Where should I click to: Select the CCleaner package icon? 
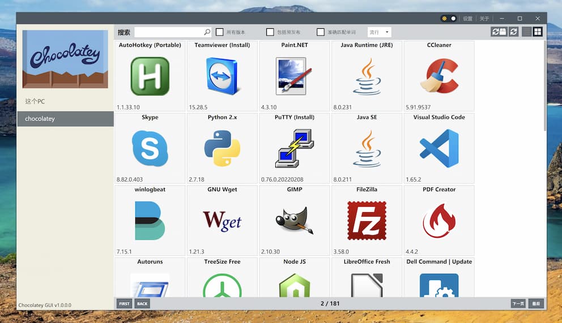pos(438,76)
